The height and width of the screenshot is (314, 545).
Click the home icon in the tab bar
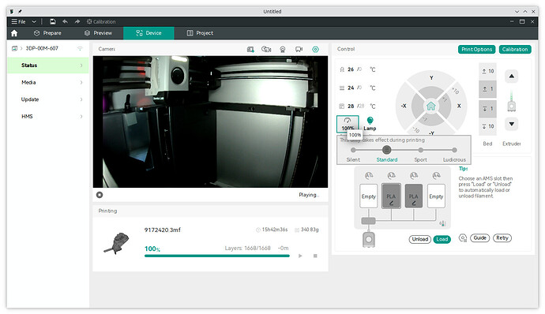[14, 33]
